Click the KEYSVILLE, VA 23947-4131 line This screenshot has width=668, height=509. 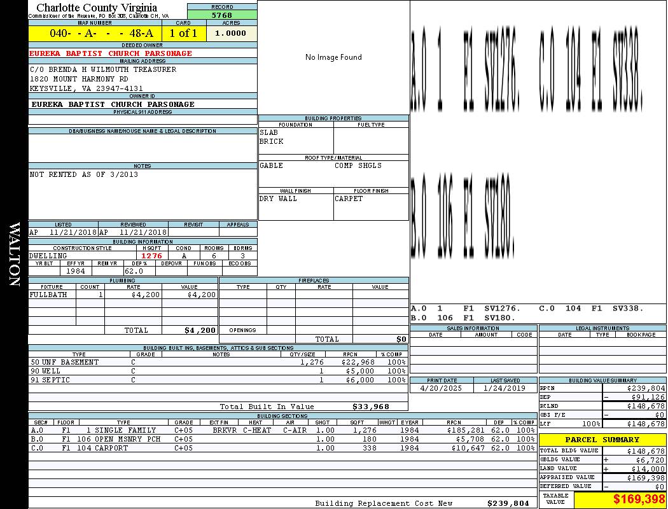[x=86, y=88]
